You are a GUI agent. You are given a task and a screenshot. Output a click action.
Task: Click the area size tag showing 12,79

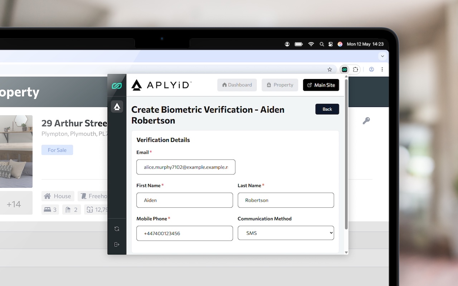pos(96,209)
